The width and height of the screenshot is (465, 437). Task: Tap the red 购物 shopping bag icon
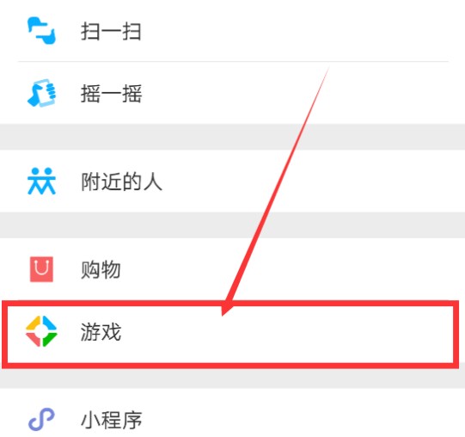[41, 269]
